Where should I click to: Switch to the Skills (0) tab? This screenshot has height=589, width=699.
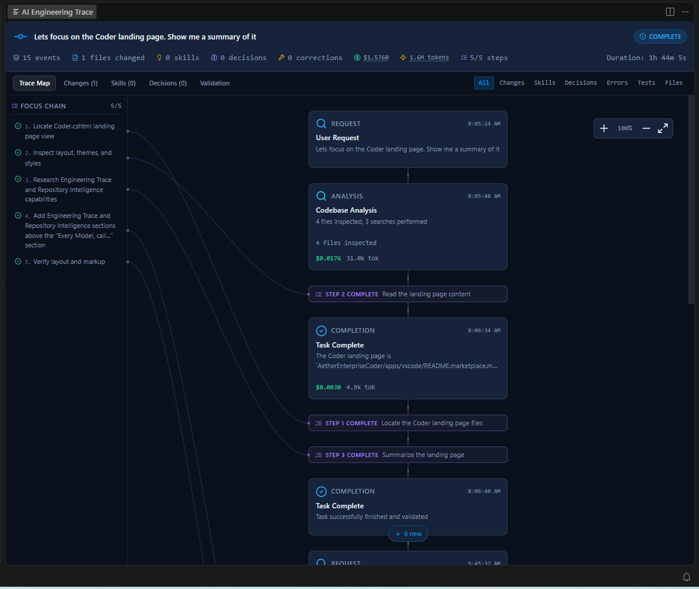pyautogui.click(x=124, y=83)
